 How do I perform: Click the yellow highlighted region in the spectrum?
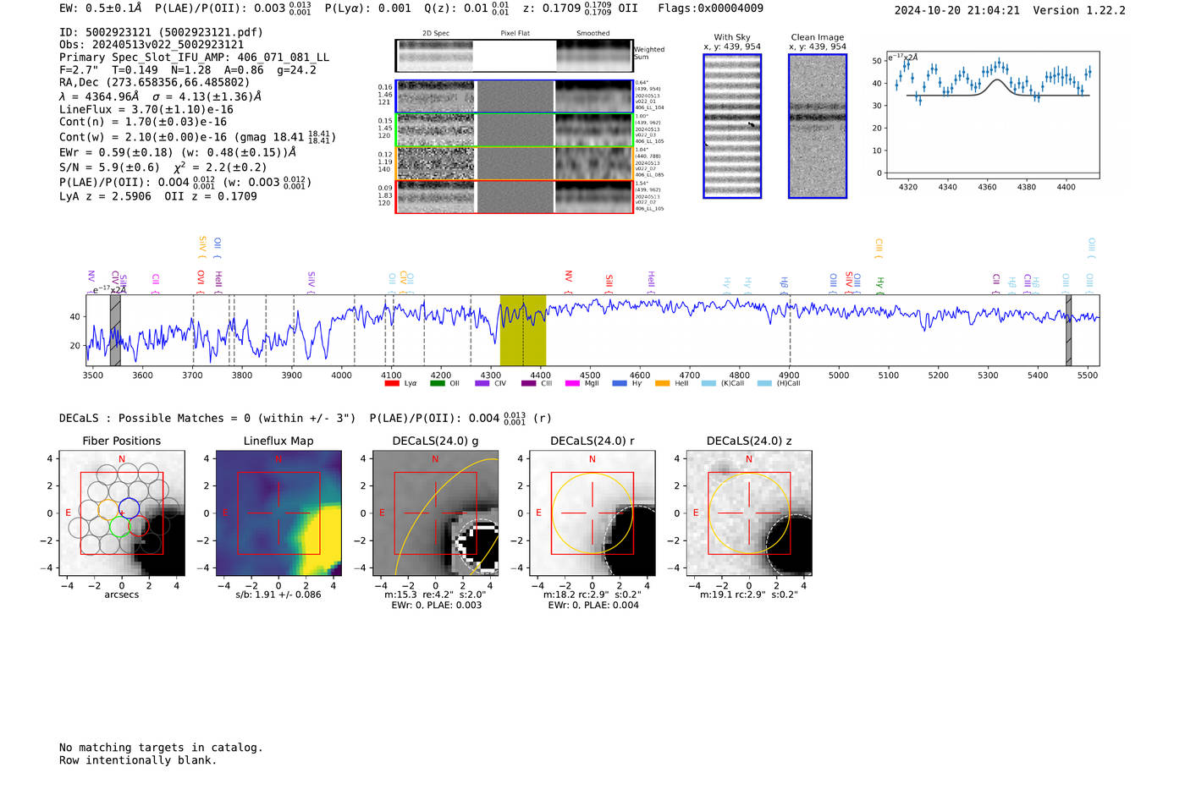coord(522,330)
